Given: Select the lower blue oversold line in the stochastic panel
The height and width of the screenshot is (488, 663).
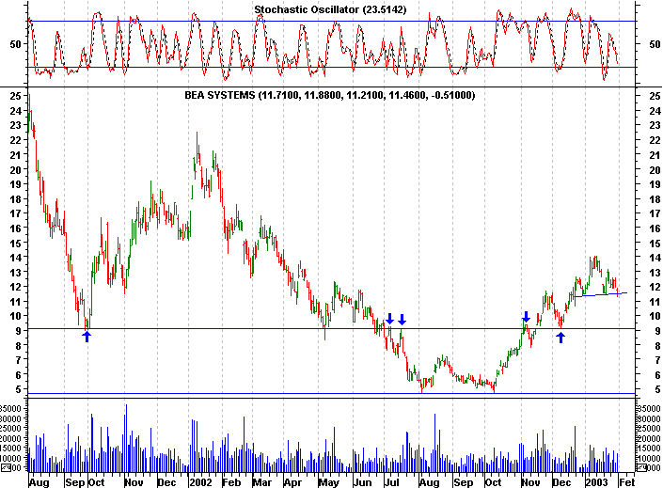Looking at the screenshot, I should pyautogui.click(x=332, y=68).
